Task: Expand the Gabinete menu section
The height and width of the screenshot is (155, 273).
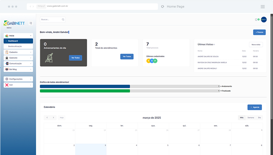Action: coord(18,58)
